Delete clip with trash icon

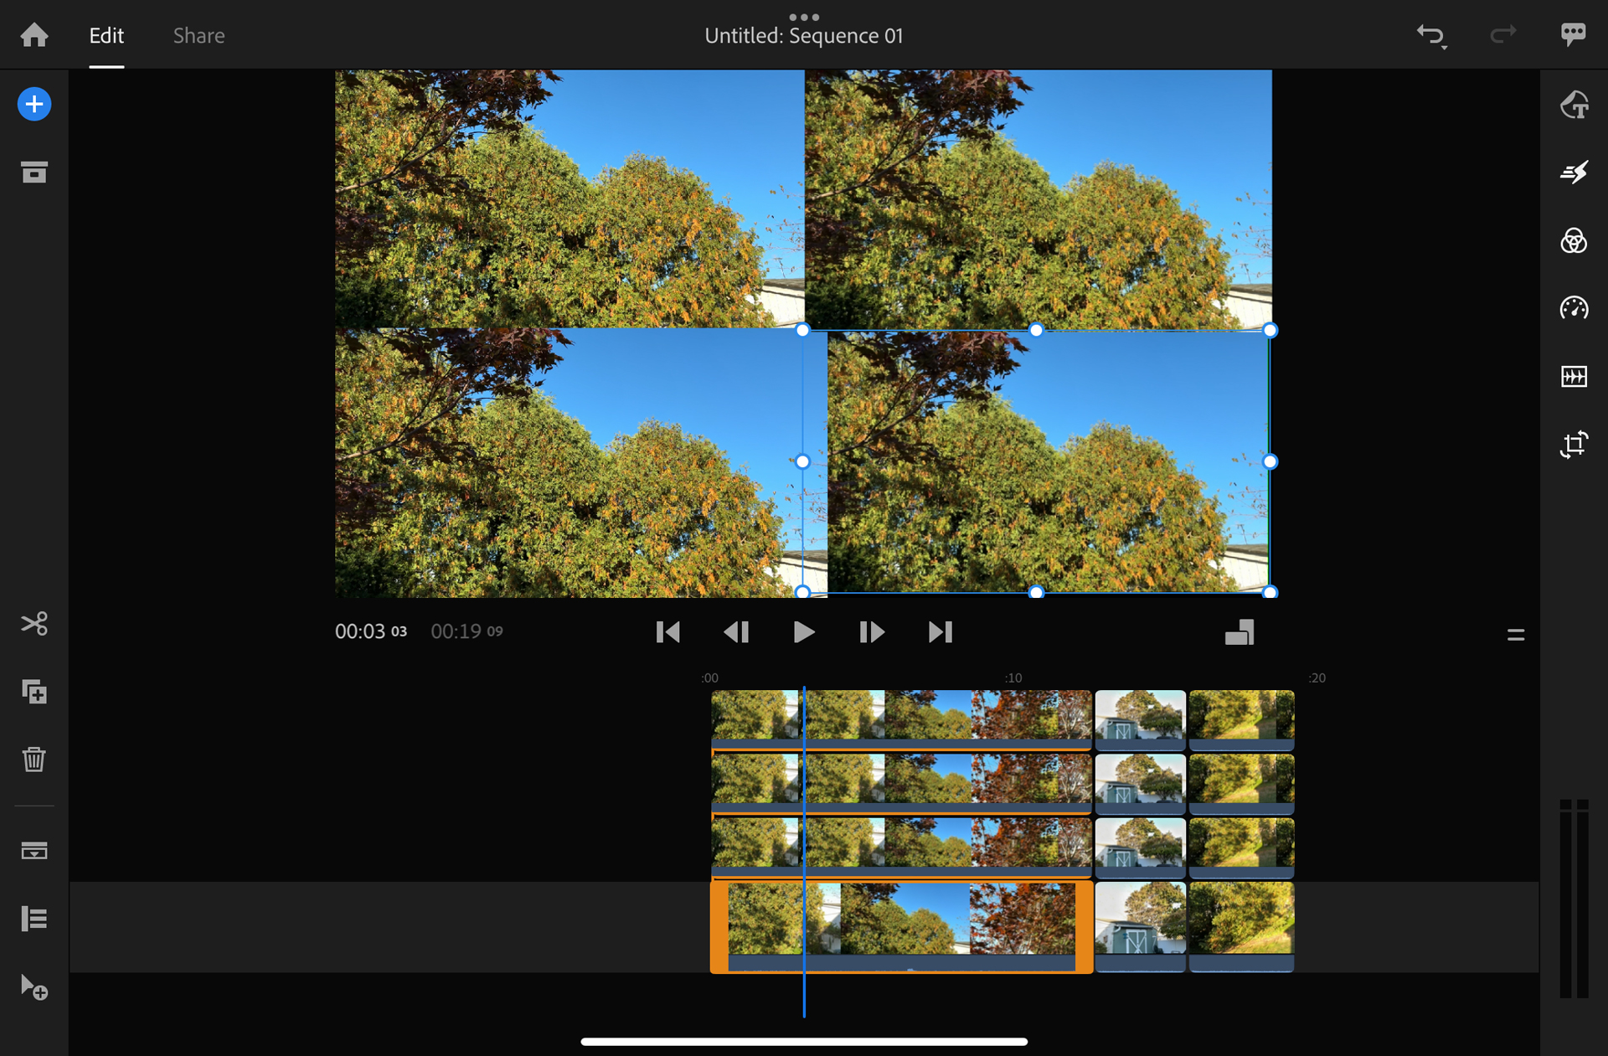[x=34, y=760]
